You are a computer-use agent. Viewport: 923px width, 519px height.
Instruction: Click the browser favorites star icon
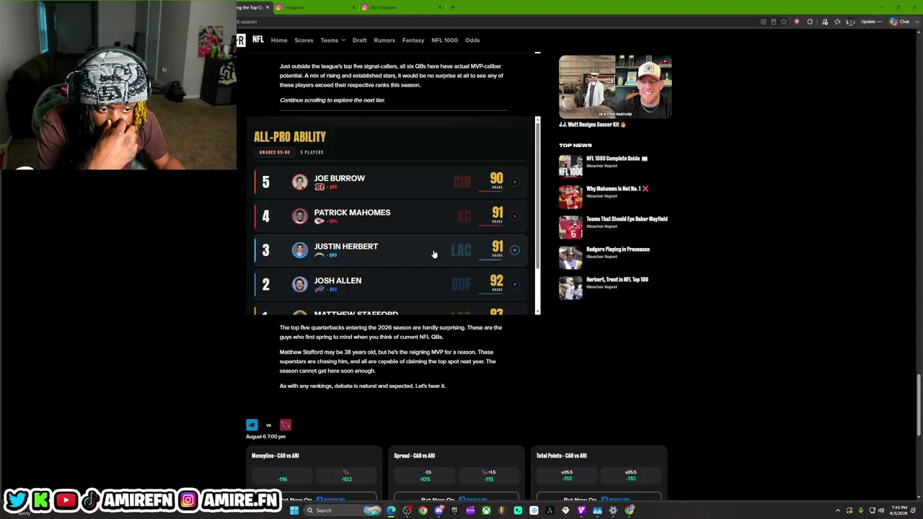pyautogui.click(x=784, y=22)
